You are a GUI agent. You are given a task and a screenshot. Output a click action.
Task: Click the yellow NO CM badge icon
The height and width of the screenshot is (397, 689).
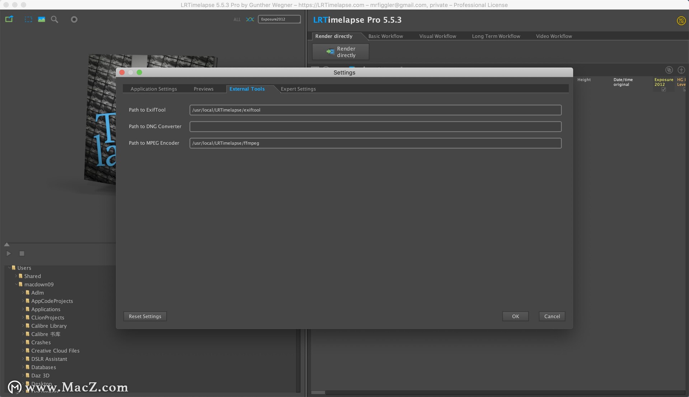(x=681, y=21)
